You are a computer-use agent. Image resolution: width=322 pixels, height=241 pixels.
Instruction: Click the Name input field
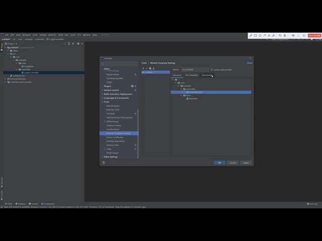[x=195, y=70]
